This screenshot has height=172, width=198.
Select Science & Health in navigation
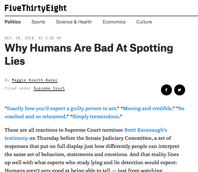tap(74, 22)
